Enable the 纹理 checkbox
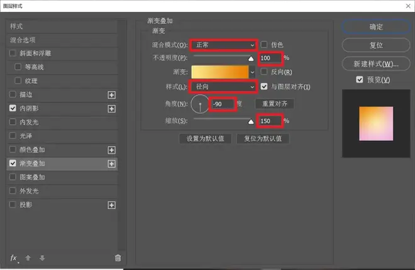The height and width of the screenshot is (270, 415). [18, 81]
